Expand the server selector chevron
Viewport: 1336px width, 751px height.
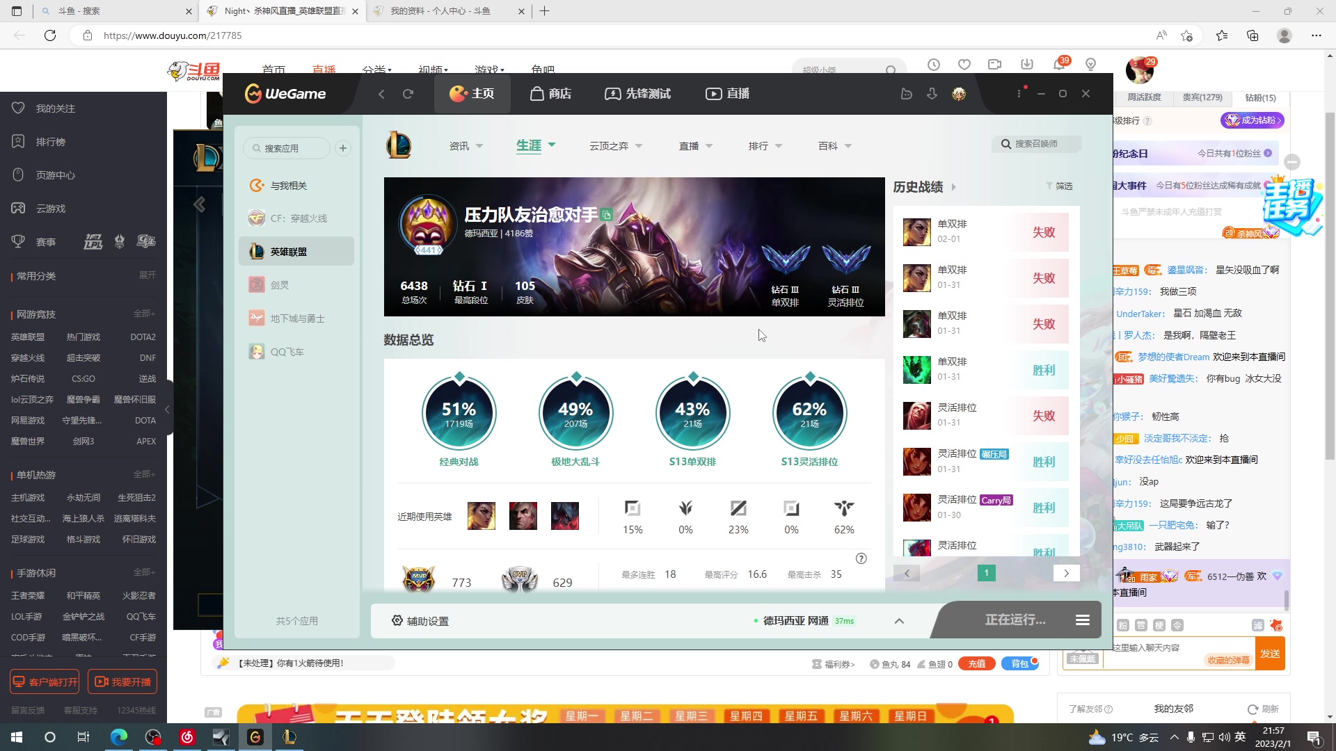click(x=899, y=621)
